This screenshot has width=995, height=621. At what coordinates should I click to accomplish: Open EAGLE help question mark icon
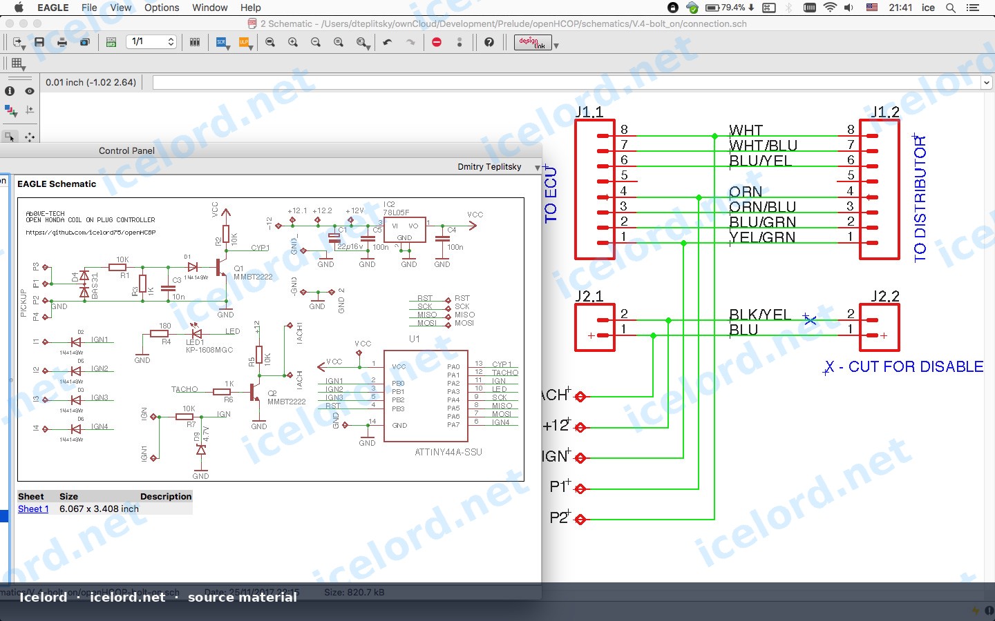489,43
